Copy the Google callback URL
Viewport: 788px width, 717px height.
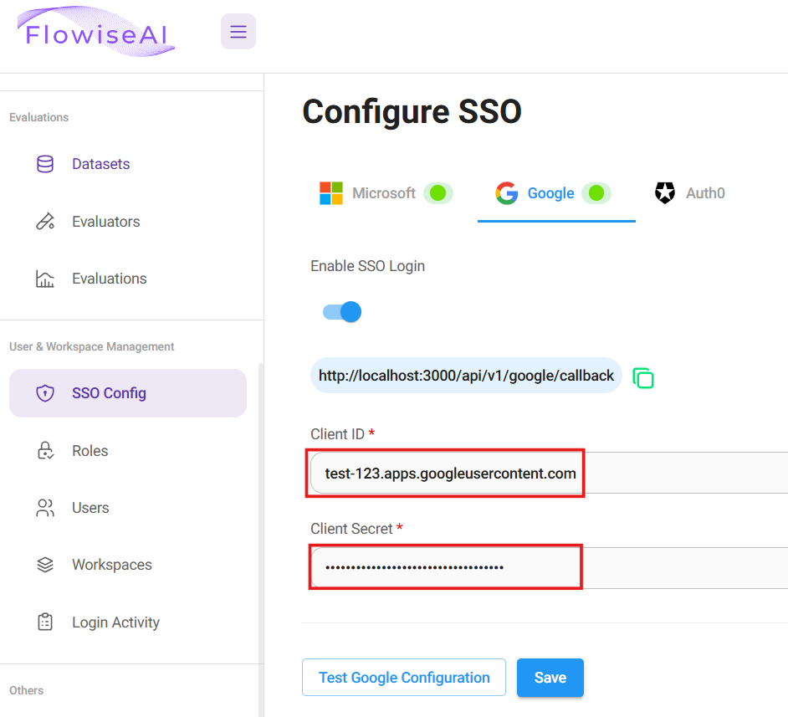coord(642,377)
